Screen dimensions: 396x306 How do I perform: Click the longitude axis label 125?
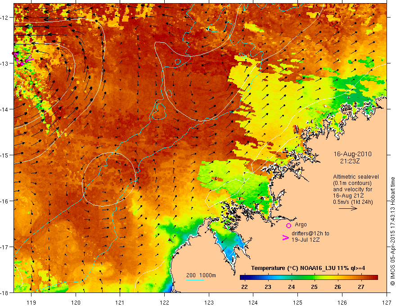coord(298,302)
